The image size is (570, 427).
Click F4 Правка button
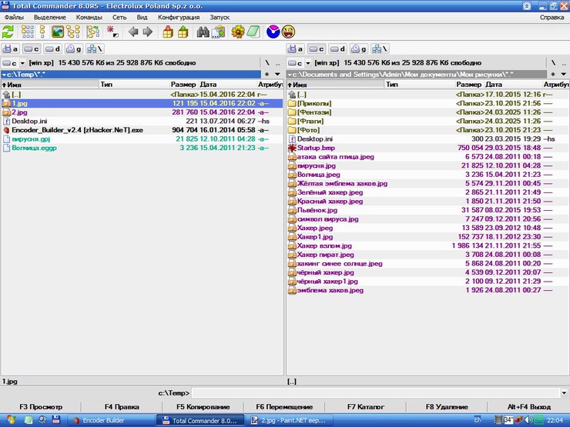[x=122, y=407]
